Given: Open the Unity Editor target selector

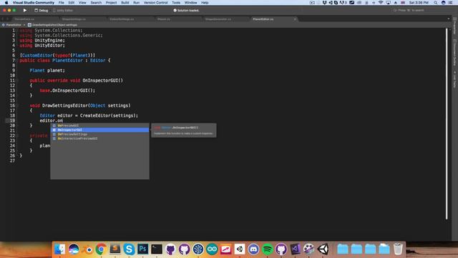Looking at the screenshot, I should 63,10.
